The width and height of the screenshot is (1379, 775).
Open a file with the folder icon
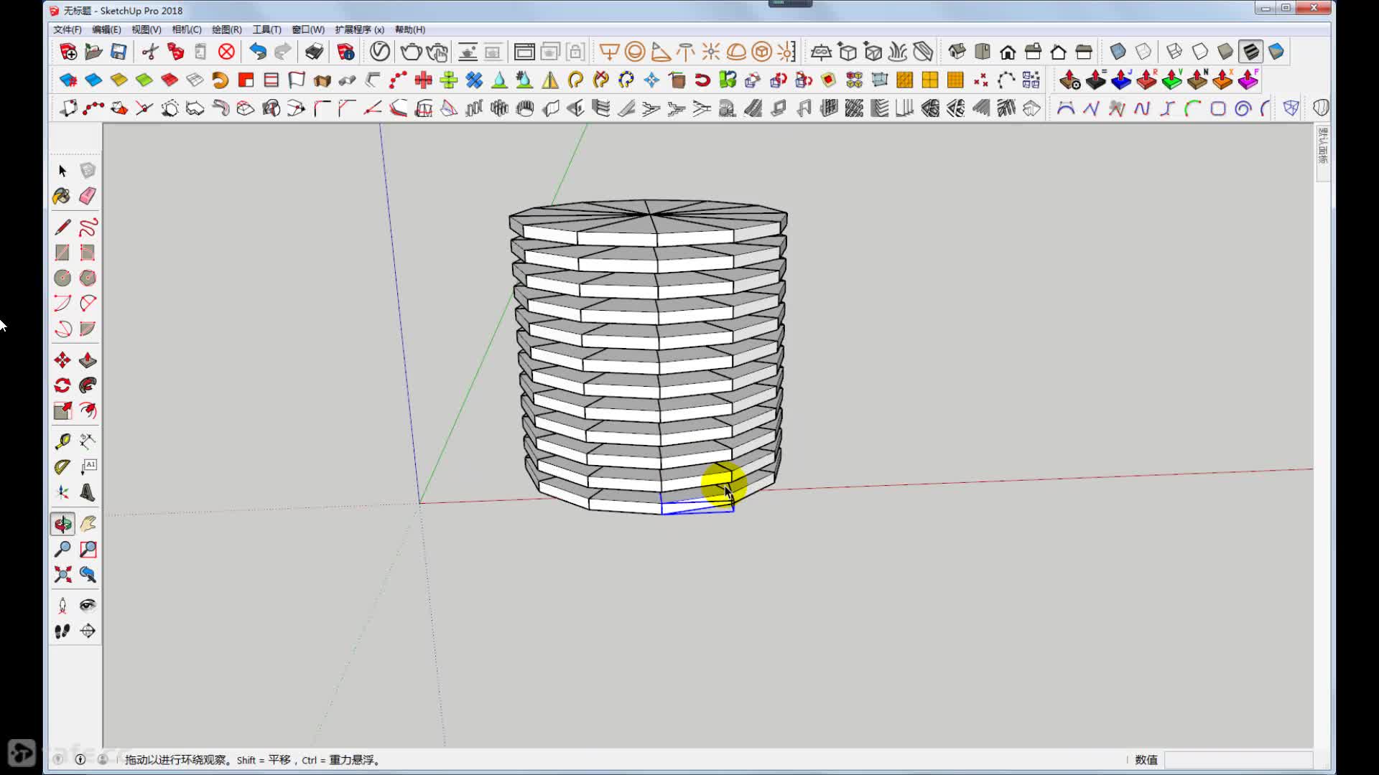click(x=93, y=52)
